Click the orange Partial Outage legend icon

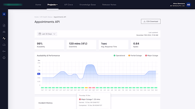click(129, 56)
